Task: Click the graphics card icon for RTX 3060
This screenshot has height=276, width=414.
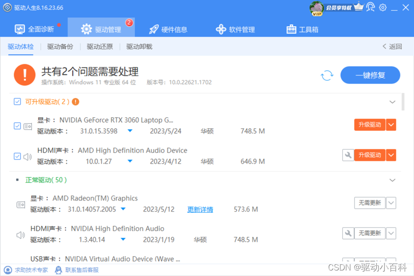Action: click(28, 126)
